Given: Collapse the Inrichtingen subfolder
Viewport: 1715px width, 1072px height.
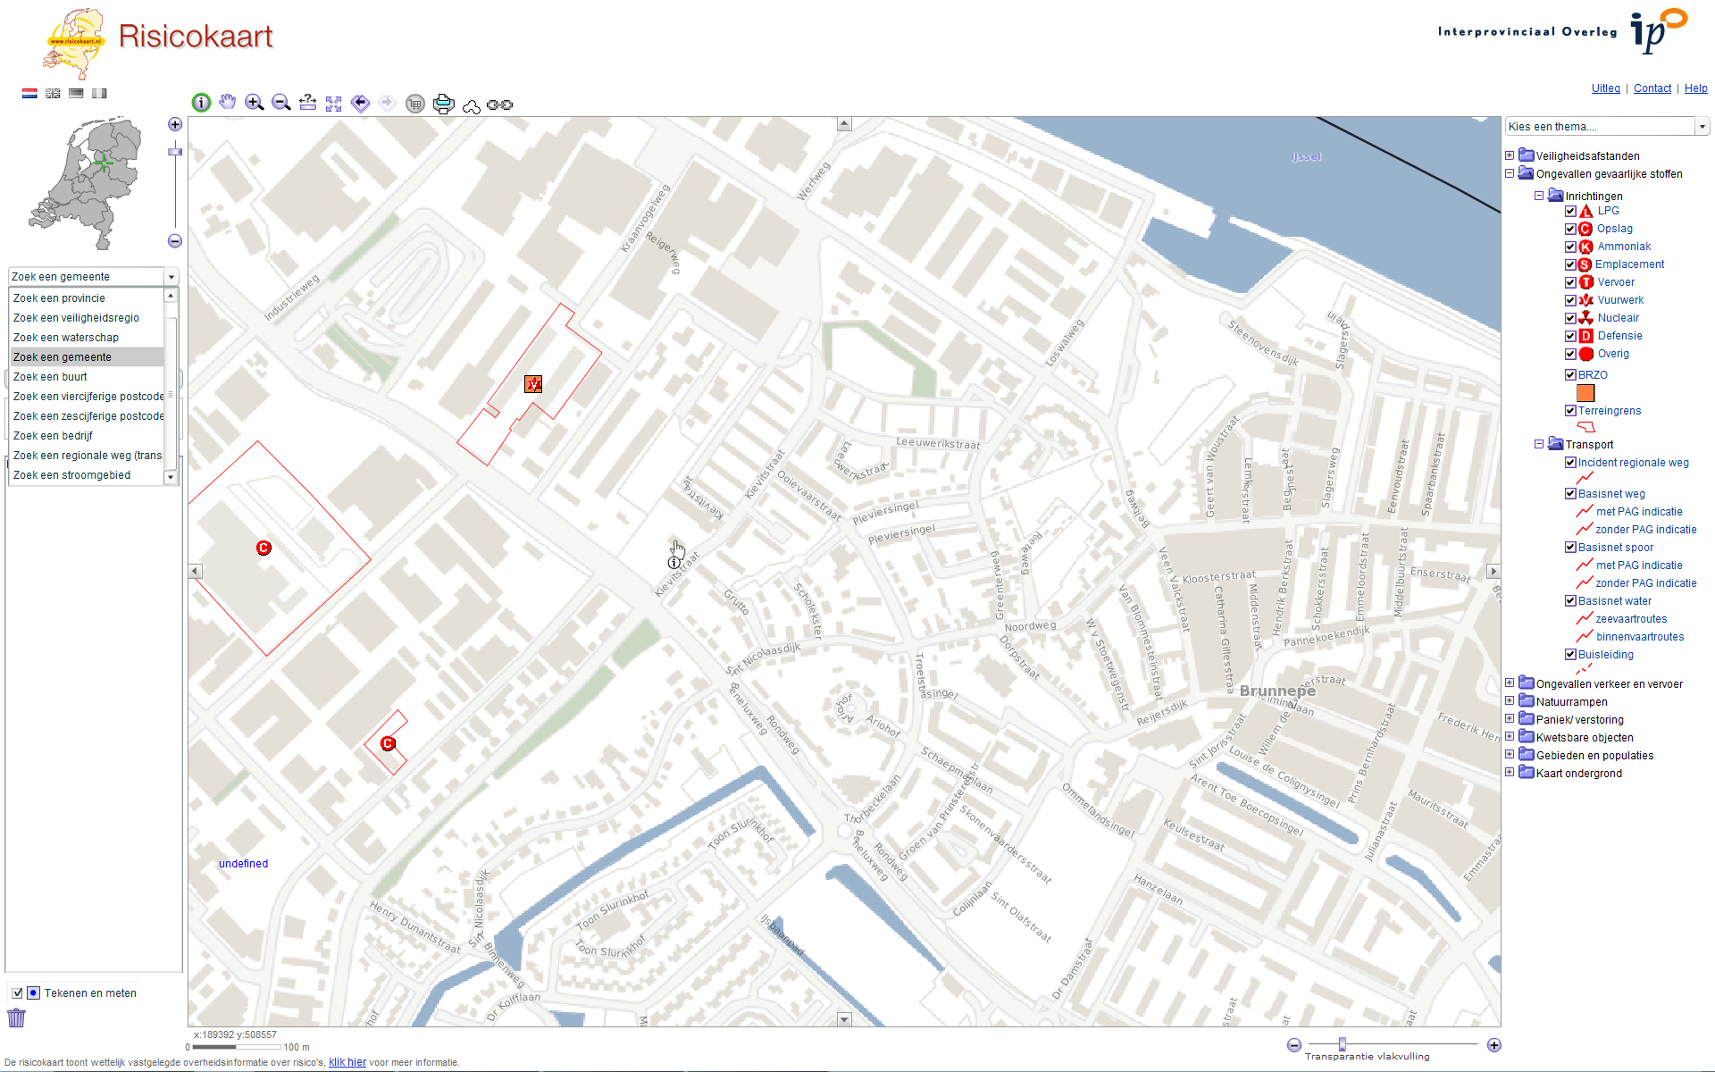Looking at the screenshot, I should point(1539,196).
